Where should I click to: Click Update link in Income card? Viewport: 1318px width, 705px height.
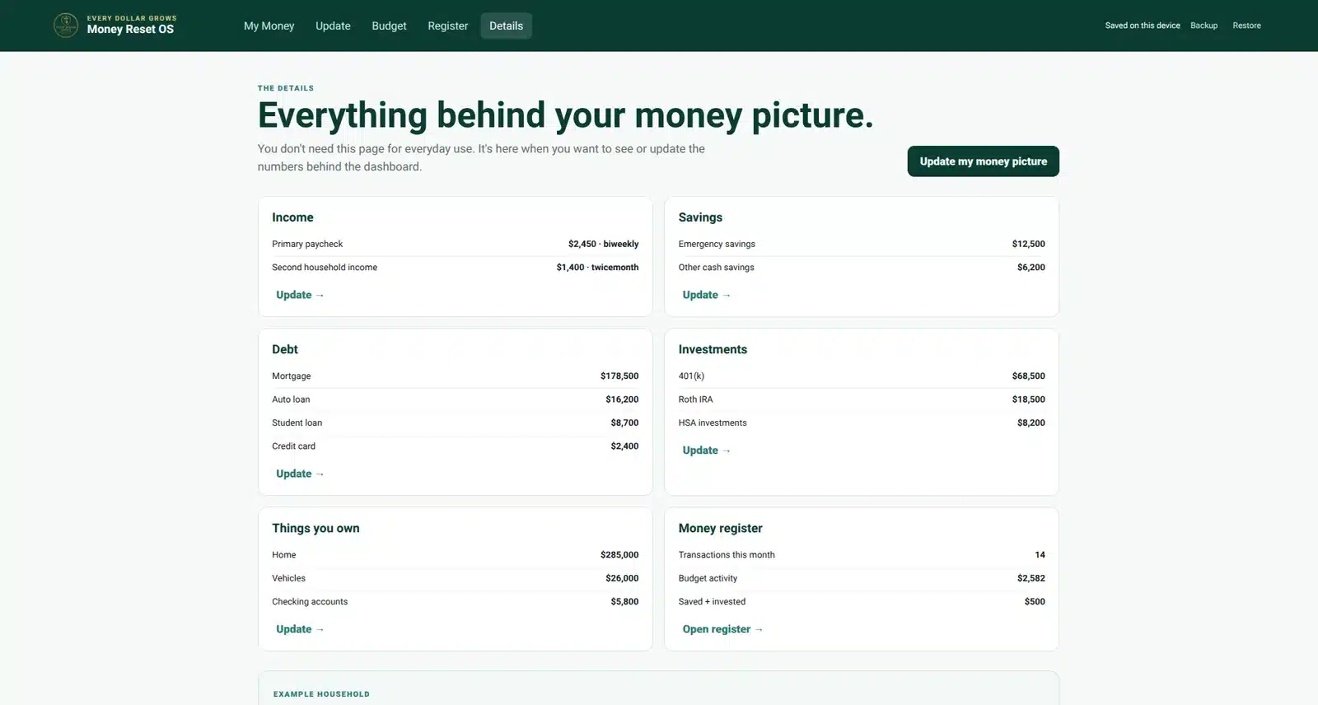pos(300,295)
